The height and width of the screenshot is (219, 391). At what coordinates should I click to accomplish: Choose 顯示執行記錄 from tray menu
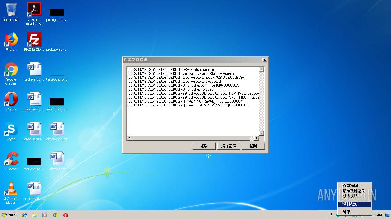click(354, 191)
